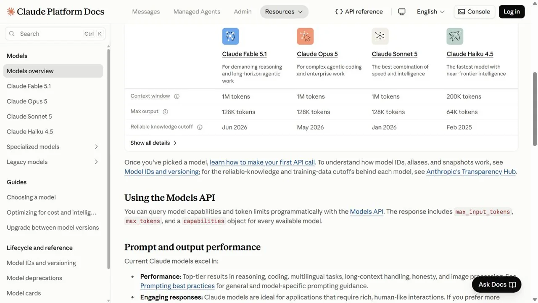Viewport: 538px width, 303px height.
Task: Open the Models API link
Action: coord(367,212)
